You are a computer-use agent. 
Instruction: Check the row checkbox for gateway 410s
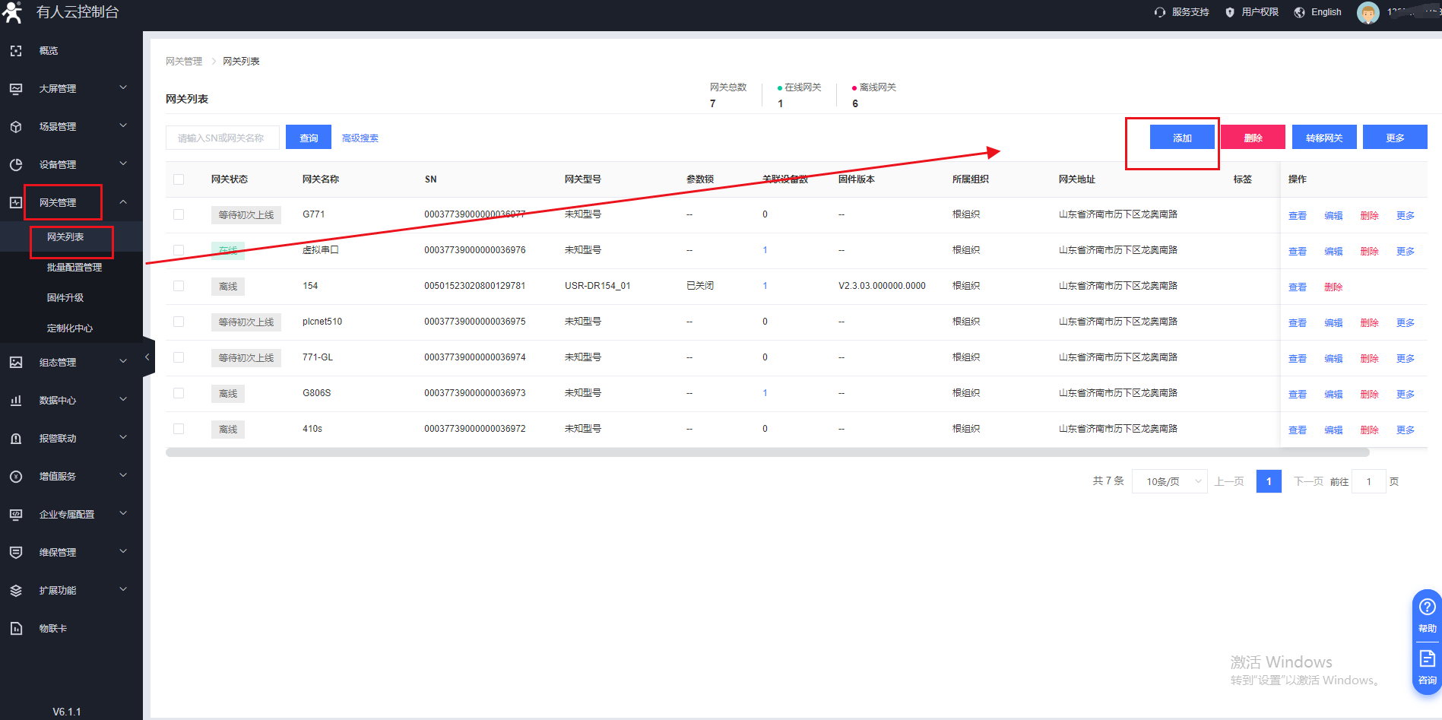click(x=179, y=429)
